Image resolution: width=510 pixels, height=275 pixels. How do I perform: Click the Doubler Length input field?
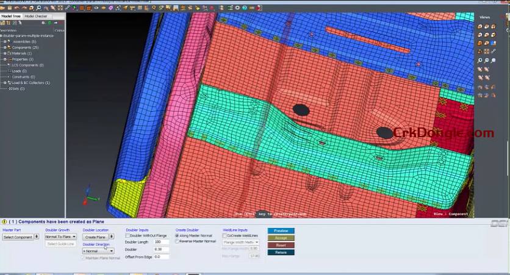161,242
